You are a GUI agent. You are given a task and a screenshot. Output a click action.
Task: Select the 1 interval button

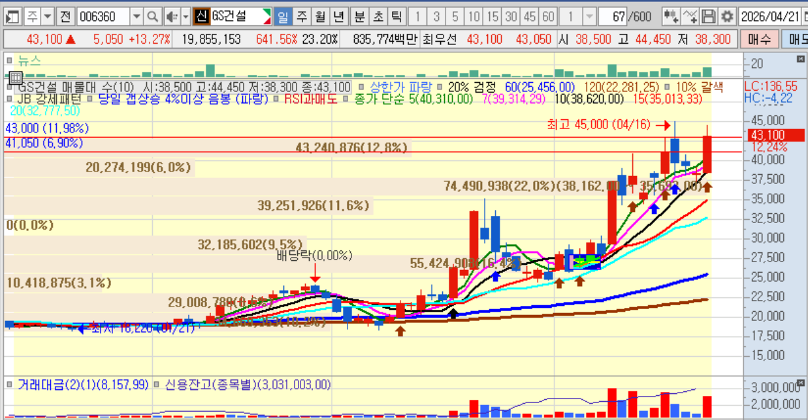[418, 16]
